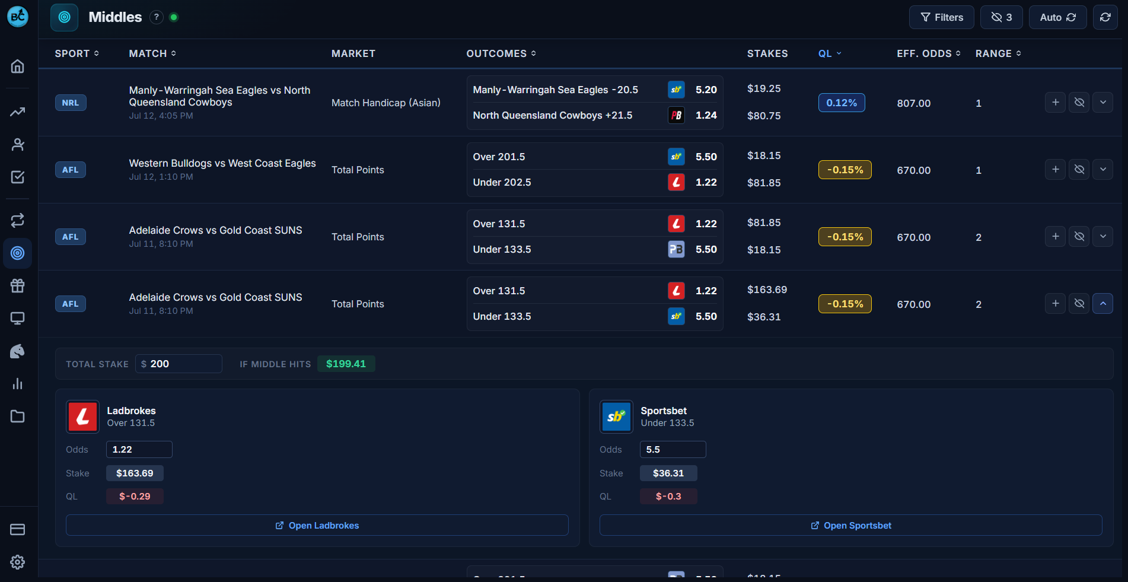
Task: Open the user account sidebar icon
Action: pyautogui.click(x=18, y=144)
